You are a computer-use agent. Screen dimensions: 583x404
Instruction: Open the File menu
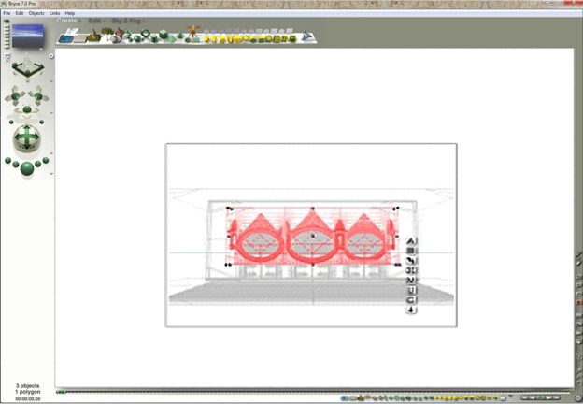7,13
